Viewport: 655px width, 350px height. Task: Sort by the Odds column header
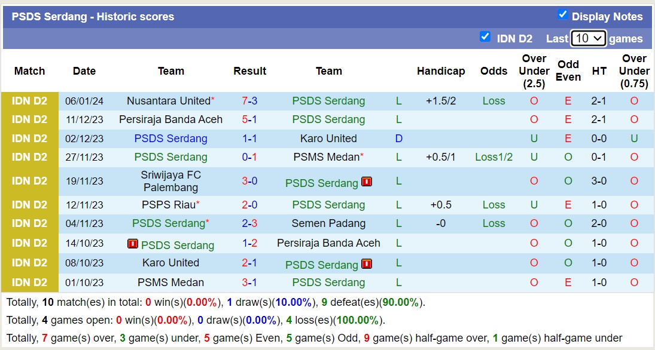493,71
